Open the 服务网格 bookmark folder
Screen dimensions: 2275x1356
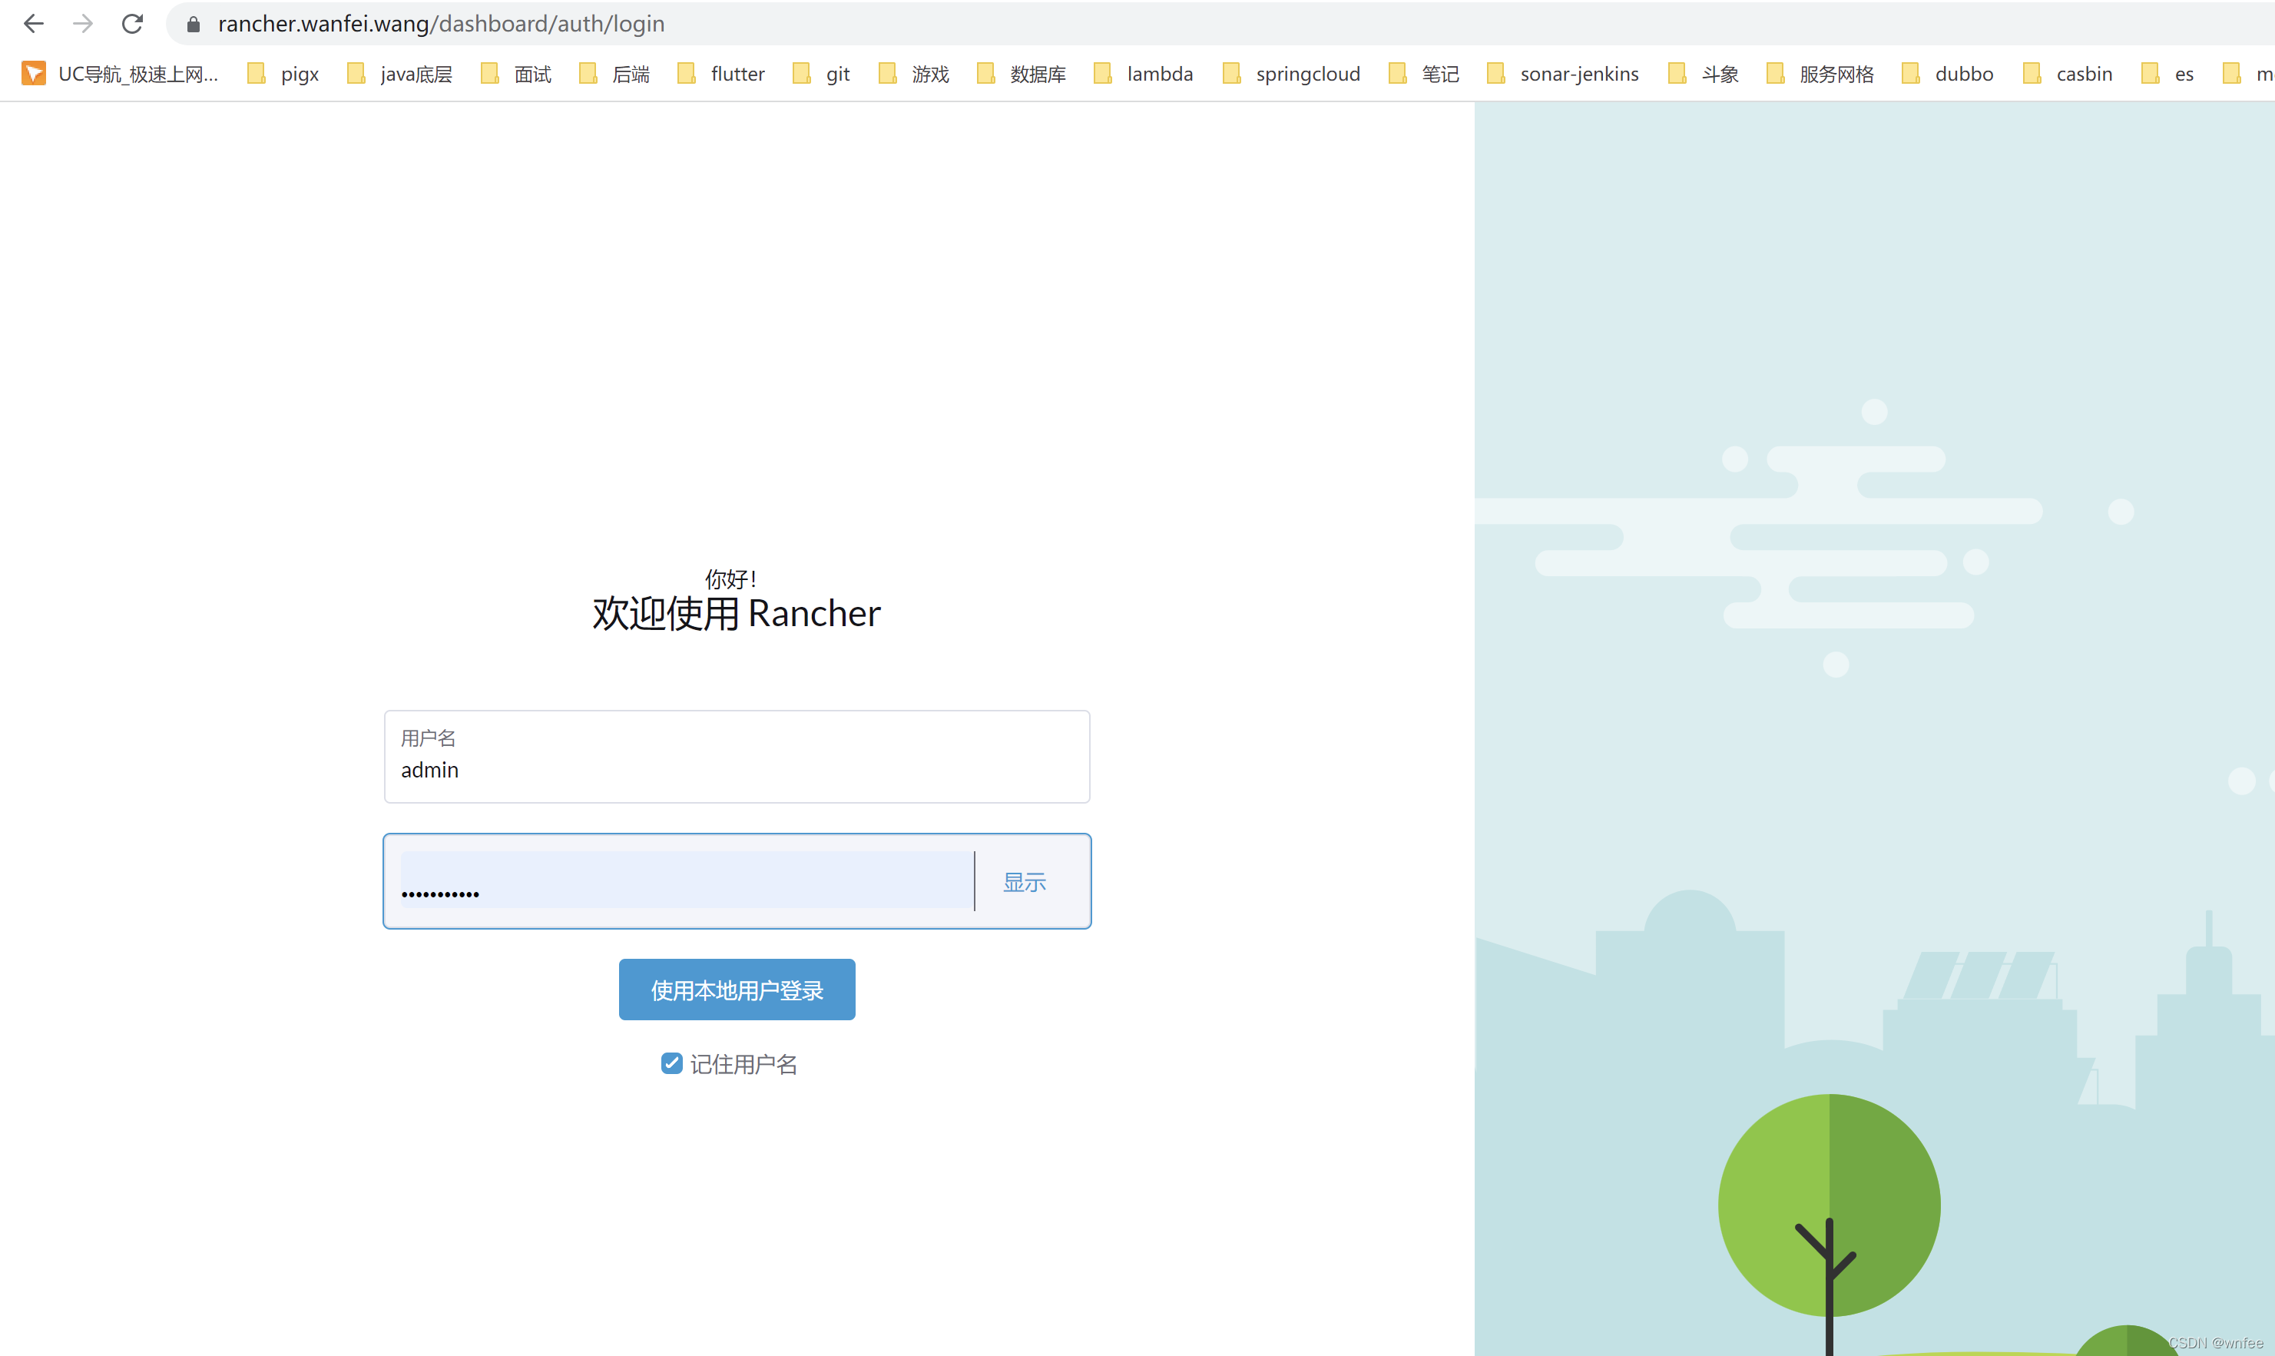1821,74
